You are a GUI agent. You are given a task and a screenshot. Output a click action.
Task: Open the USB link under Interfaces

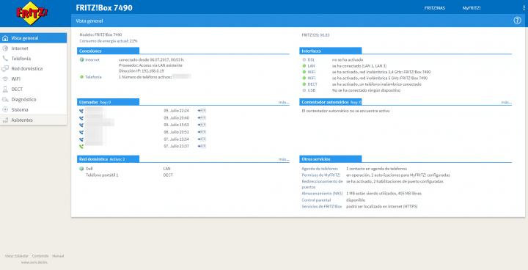pyautogui.click(x=312, y=90)
